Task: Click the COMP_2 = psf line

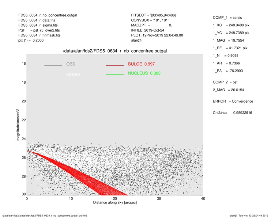Action: [x=225, y=82]
